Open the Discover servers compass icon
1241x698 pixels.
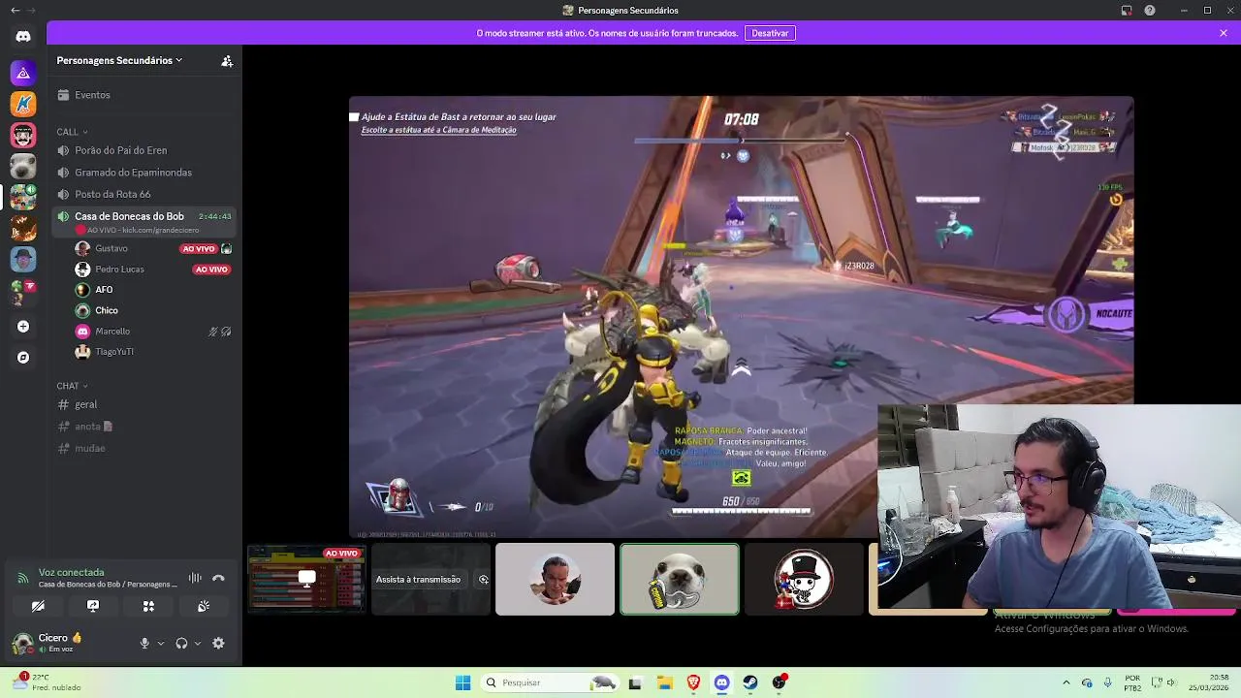coord(23,358)
